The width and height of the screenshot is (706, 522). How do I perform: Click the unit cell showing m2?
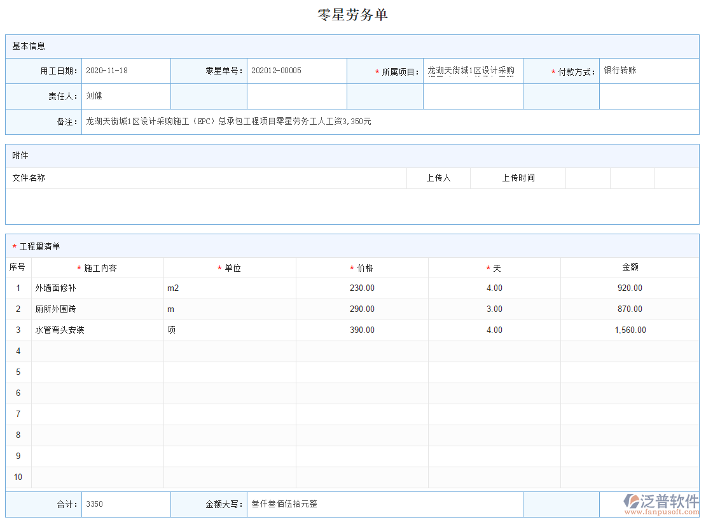(230, 288)
